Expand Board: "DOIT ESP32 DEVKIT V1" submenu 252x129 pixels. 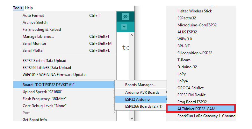pyautogui.click(x=64, y=85)
